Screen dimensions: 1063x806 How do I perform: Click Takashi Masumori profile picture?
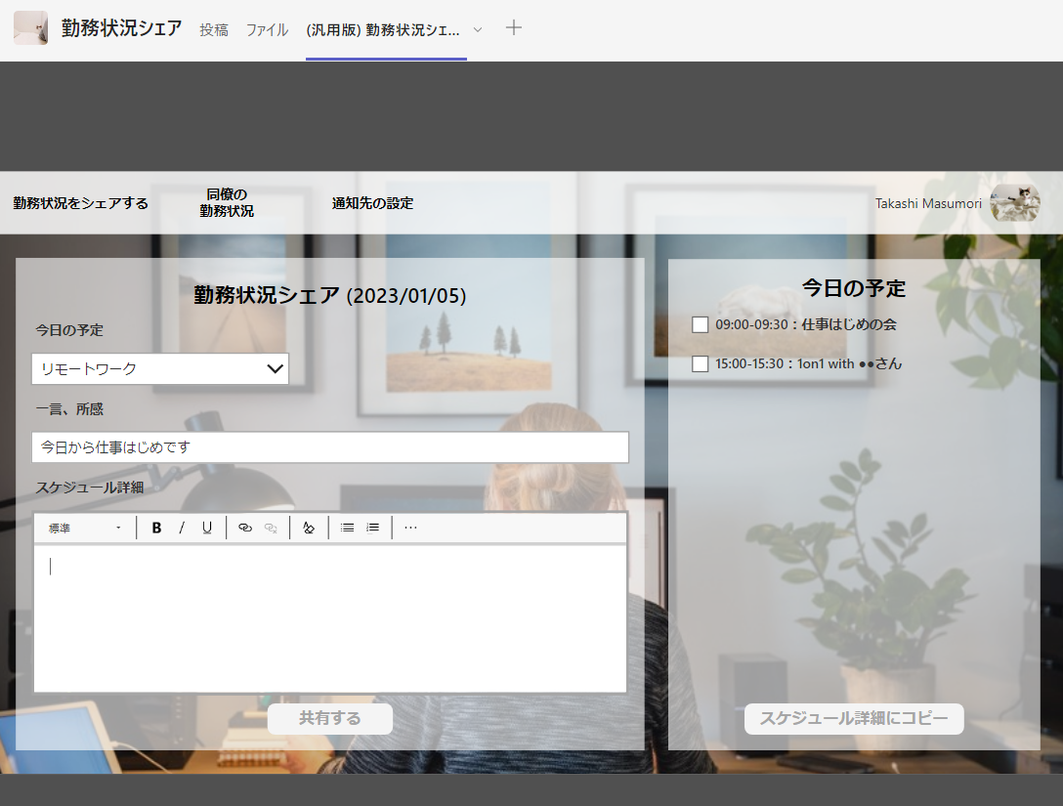tap(1015, 202)
